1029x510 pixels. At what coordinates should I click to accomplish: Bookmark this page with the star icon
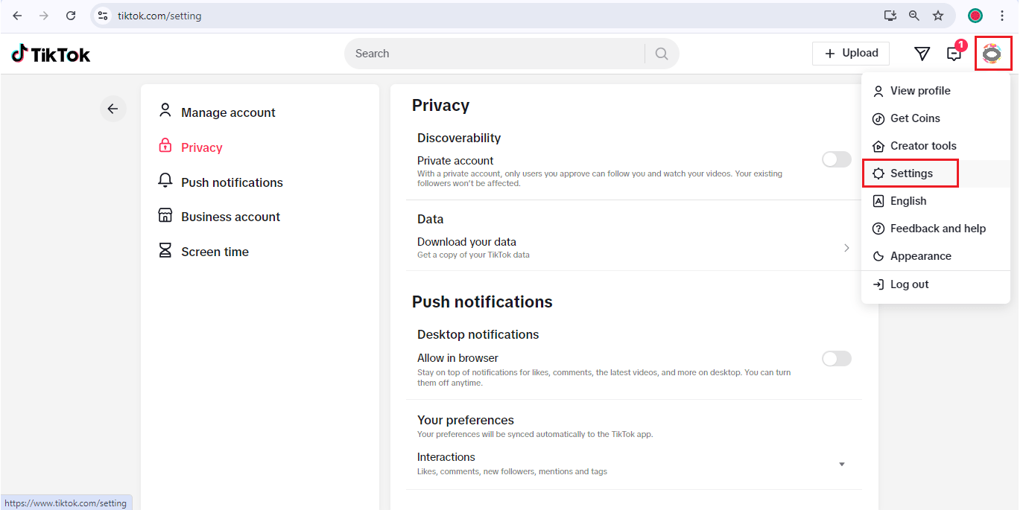[x=938, y=16]
